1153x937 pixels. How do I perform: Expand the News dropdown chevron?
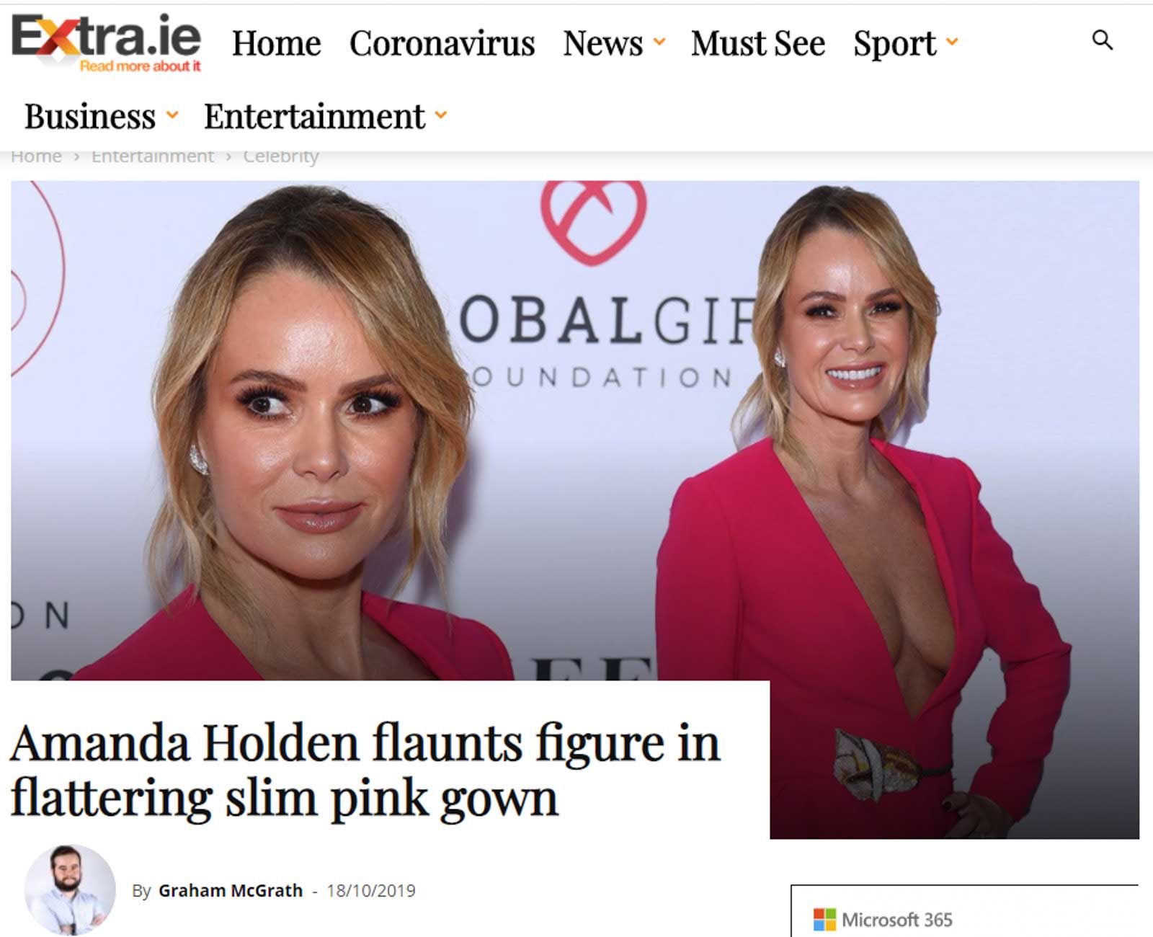tap(659, 43)
